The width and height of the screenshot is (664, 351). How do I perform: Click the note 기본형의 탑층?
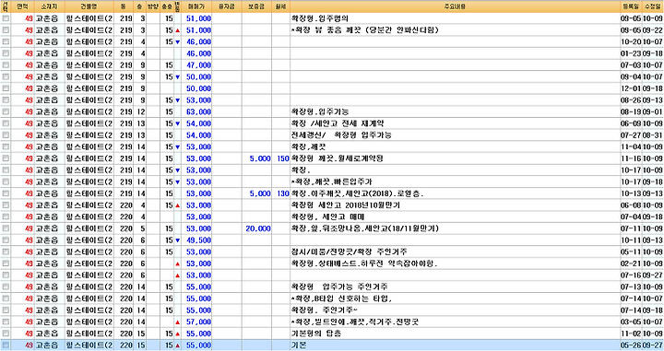[x=315, y=333]
